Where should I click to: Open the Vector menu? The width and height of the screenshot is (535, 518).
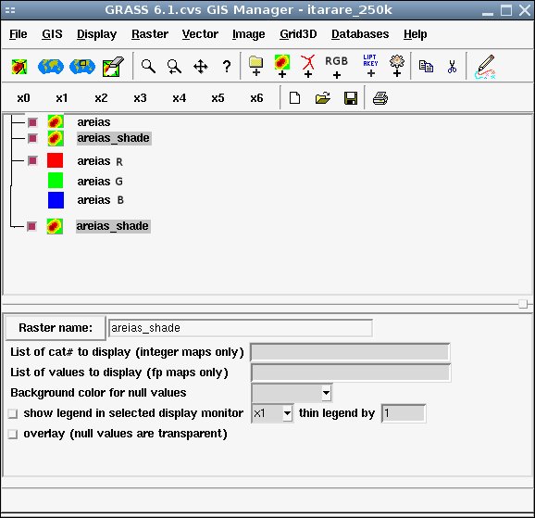200,34
